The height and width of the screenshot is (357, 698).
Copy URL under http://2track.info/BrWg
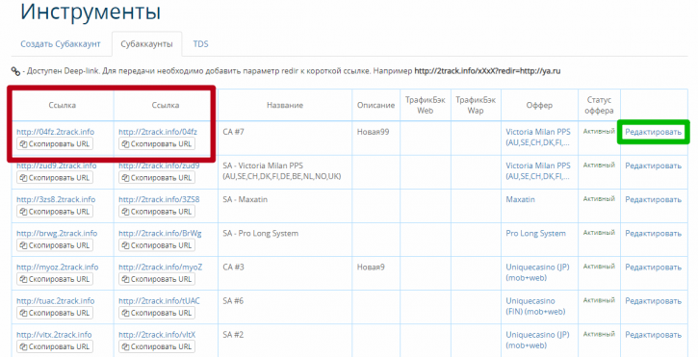coord(157,245)
